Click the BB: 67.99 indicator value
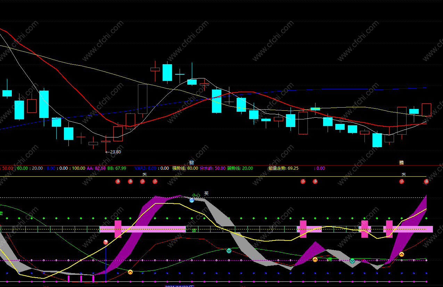 point(117,168)
